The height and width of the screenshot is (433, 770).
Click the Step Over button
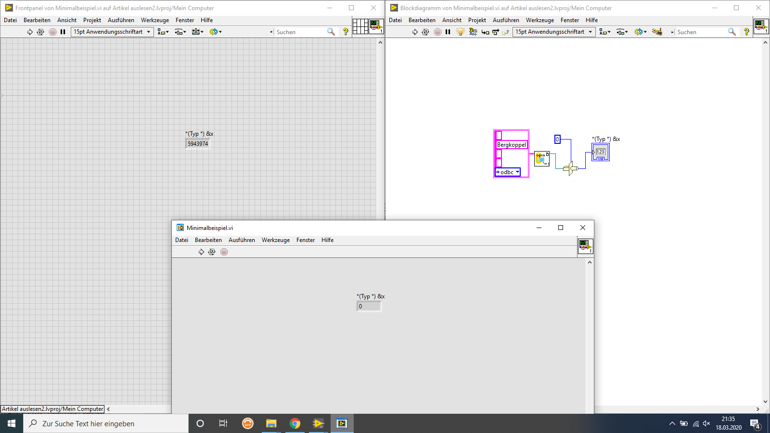[495, 32]
